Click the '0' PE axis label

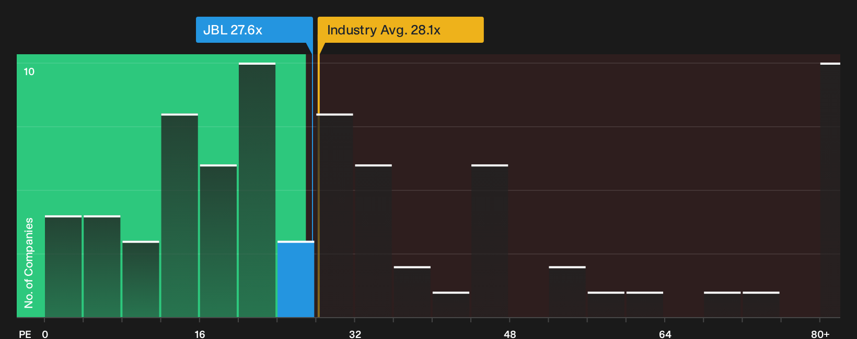coord(45,334)
